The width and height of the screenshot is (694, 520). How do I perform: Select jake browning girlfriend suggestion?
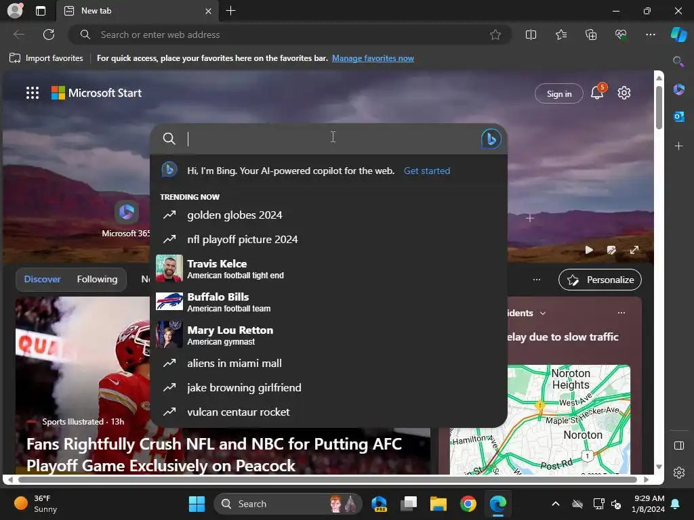pyautogui.click(x=329, y=388)
